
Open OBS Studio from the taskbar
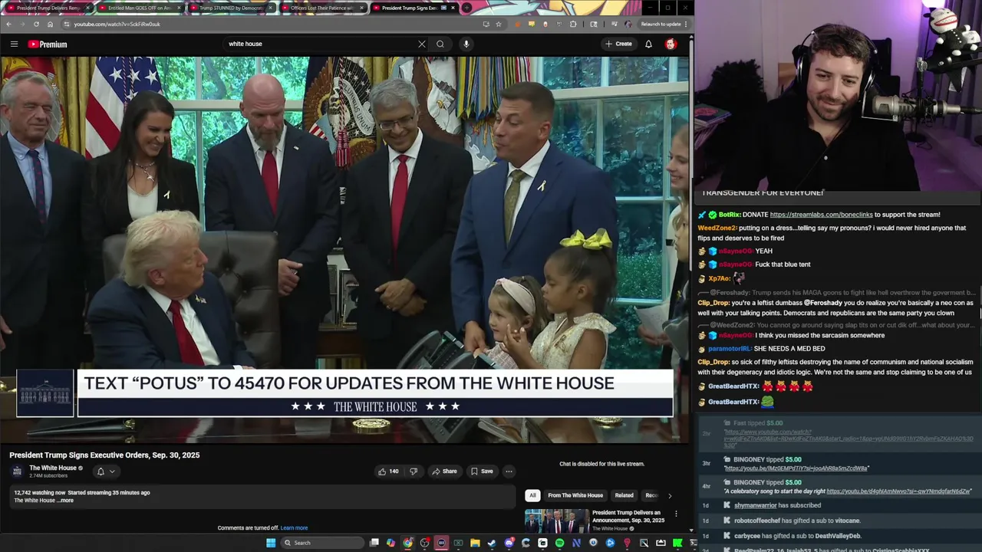point(424,543)
